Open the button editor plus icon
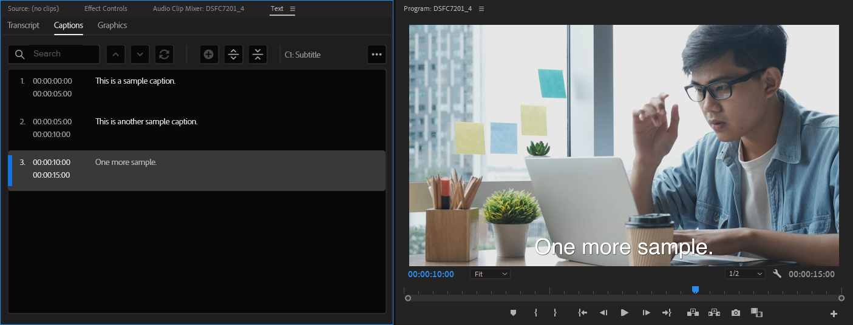This screenshot has height=325, width=853. coord(834,313)
